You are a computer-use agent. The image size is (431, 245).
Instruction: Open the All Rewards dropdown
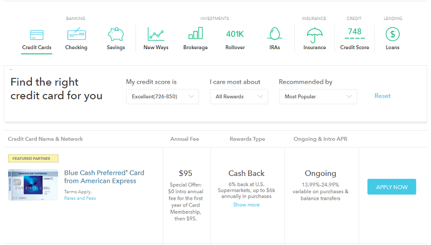[238, 97]
